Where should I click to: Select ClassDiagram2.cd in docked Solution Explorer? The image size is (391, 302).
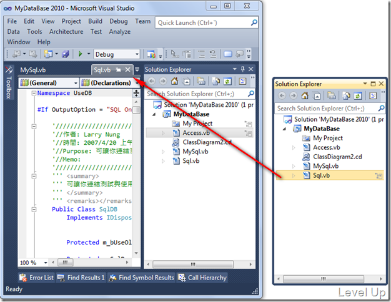tap(207, 142)
